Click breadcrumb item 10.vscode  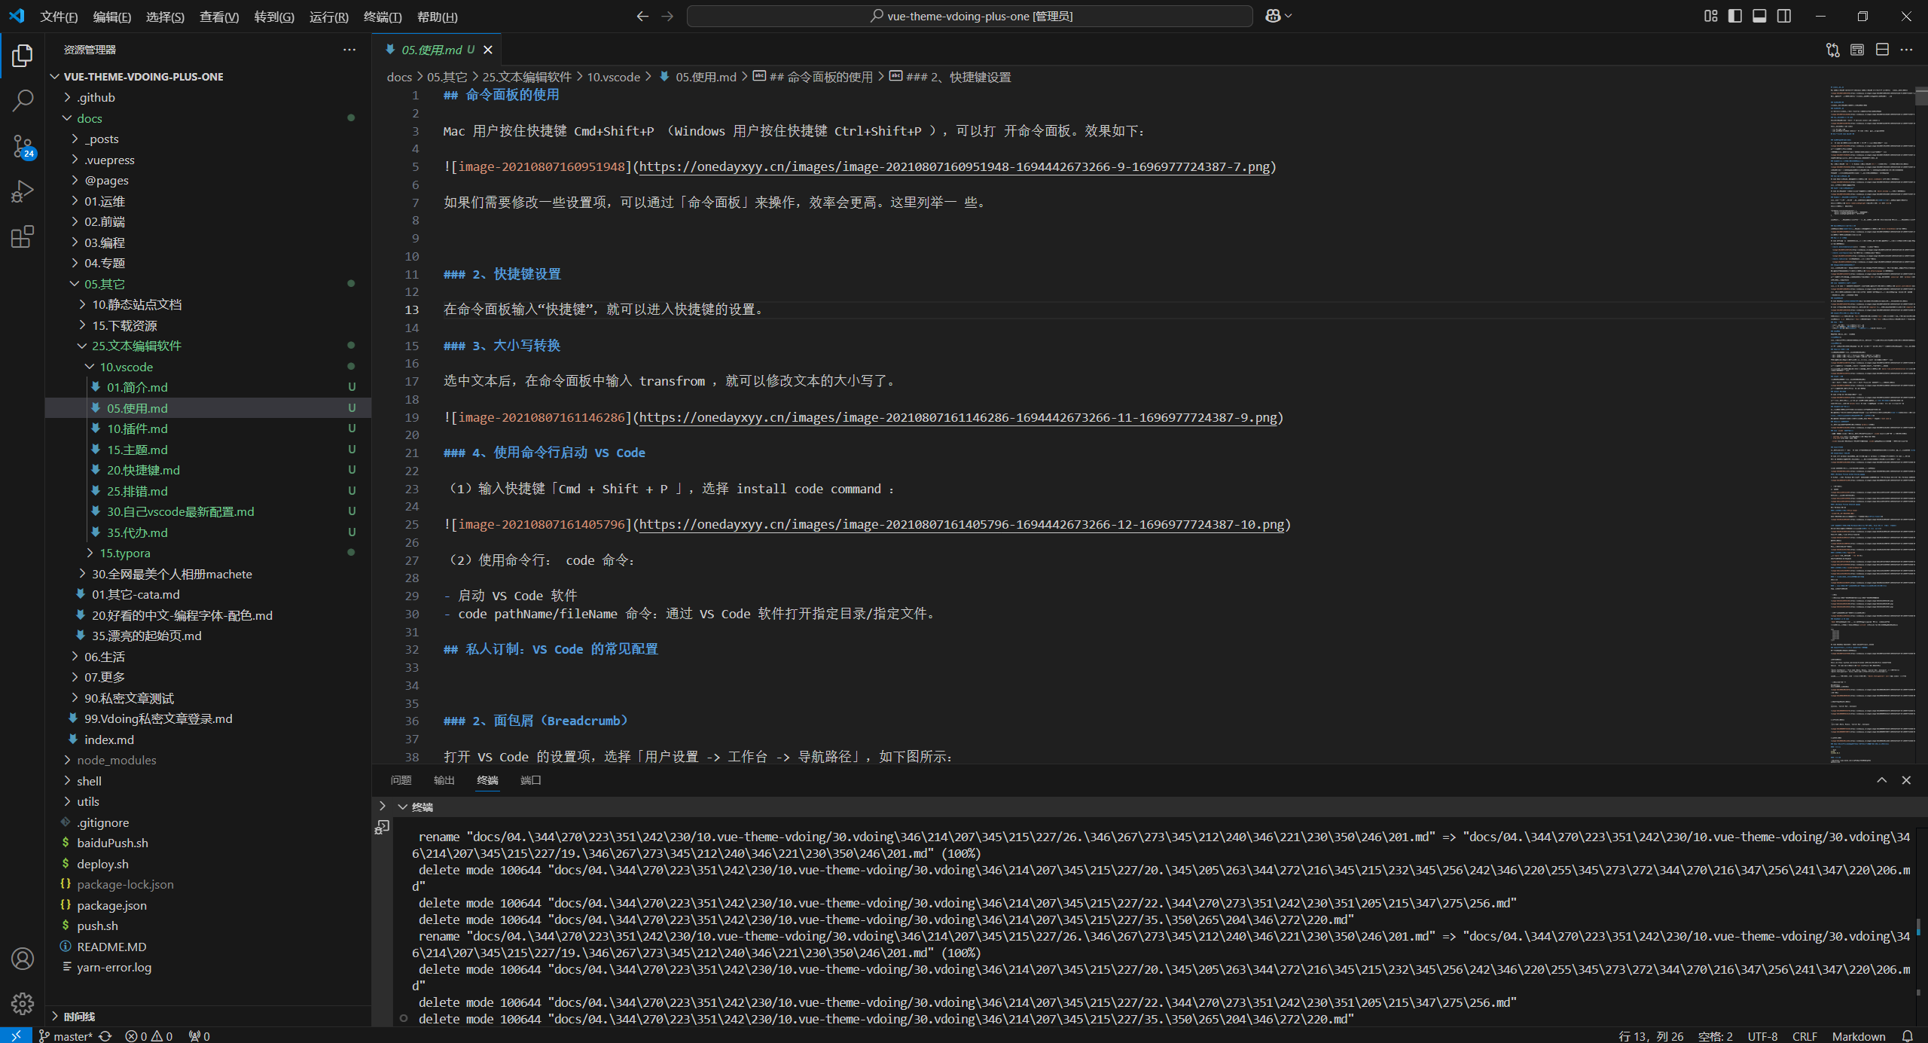click(613, 77)
